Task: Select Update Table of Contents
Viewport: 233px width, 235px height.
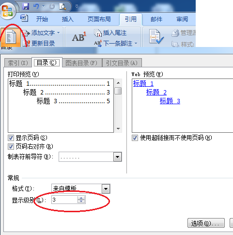Action: [x=39, y=44]
